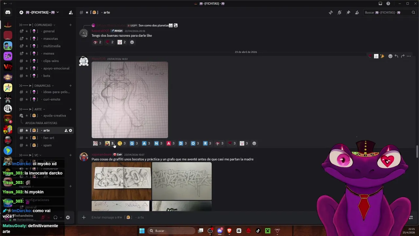Click upload plus button in message bar
The width and height of the screenshot is (419, 236).
(84, 217)
